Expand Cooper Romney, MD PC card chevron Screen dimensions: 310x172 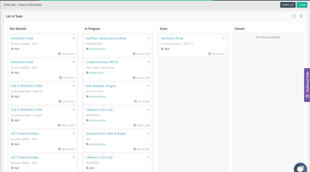[x=149, y=62]
